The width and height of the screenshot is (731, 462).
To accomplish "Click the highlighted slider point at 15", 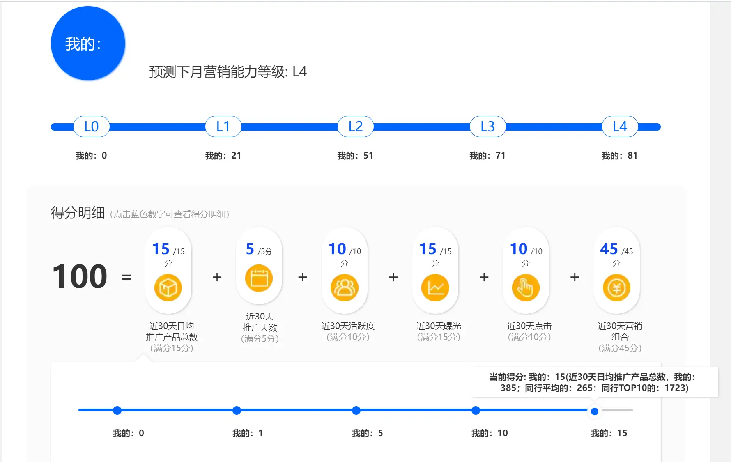I will tap(594, 411).
